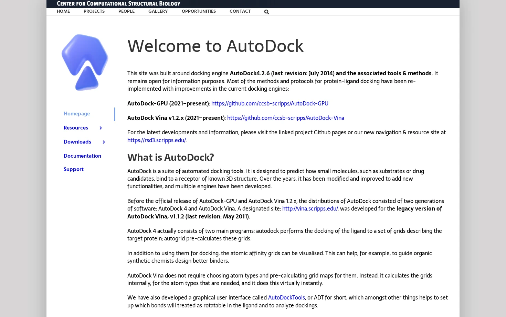
Task: Visit the rsd3.scripps.edu link
Action: pos(157,140)
